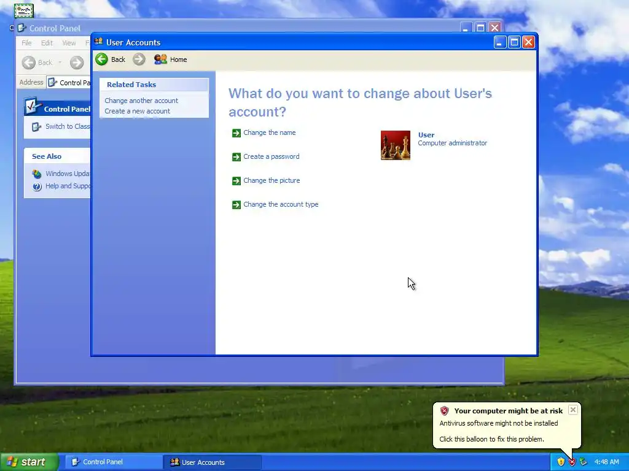Click the Windows Update globe icon
The width and height of the screenshot is (629, 471).
tap(37, 174)
